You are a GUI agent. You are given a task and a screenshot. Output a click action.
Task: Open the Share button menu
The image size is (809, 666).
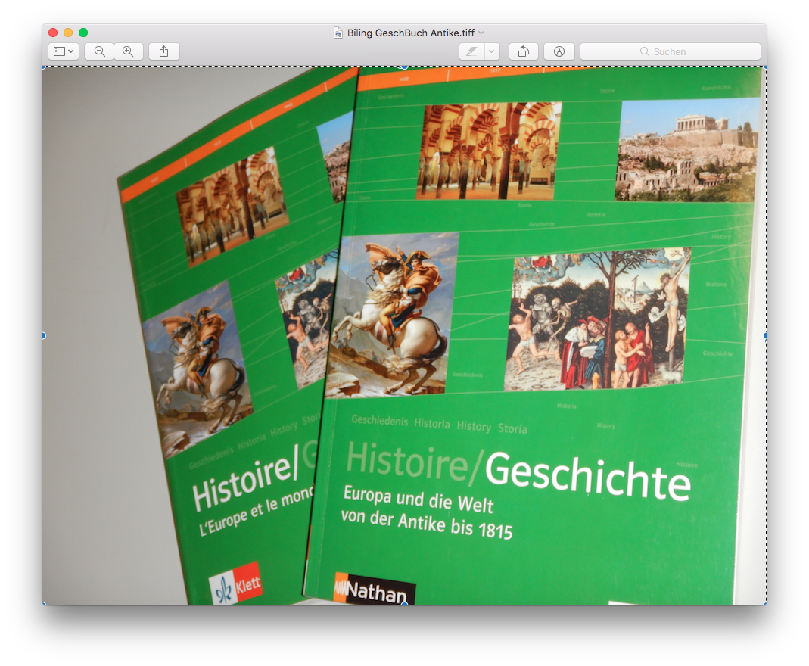(x=164, y=51)
